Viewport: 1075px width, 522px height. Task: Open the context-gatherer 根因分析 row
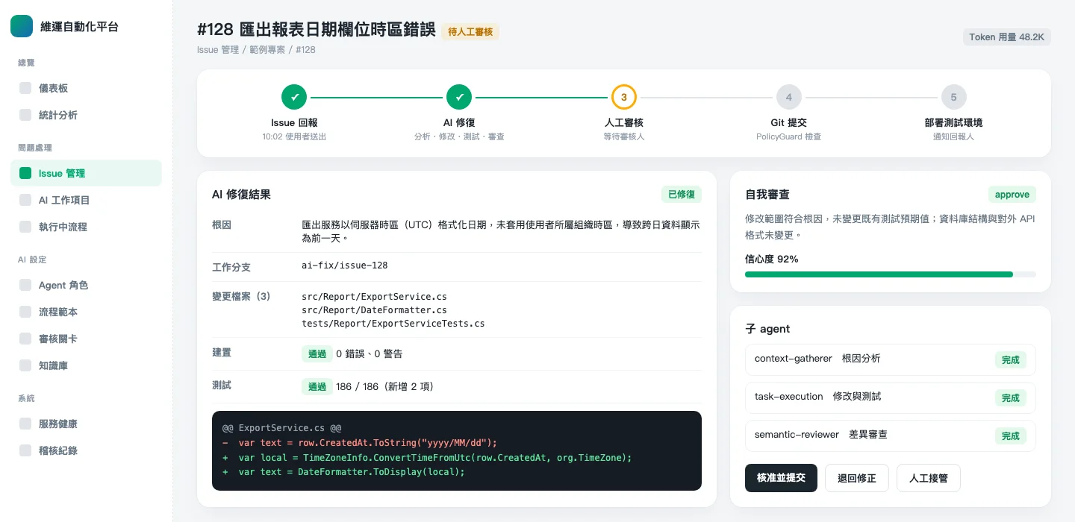click(891, 359)
